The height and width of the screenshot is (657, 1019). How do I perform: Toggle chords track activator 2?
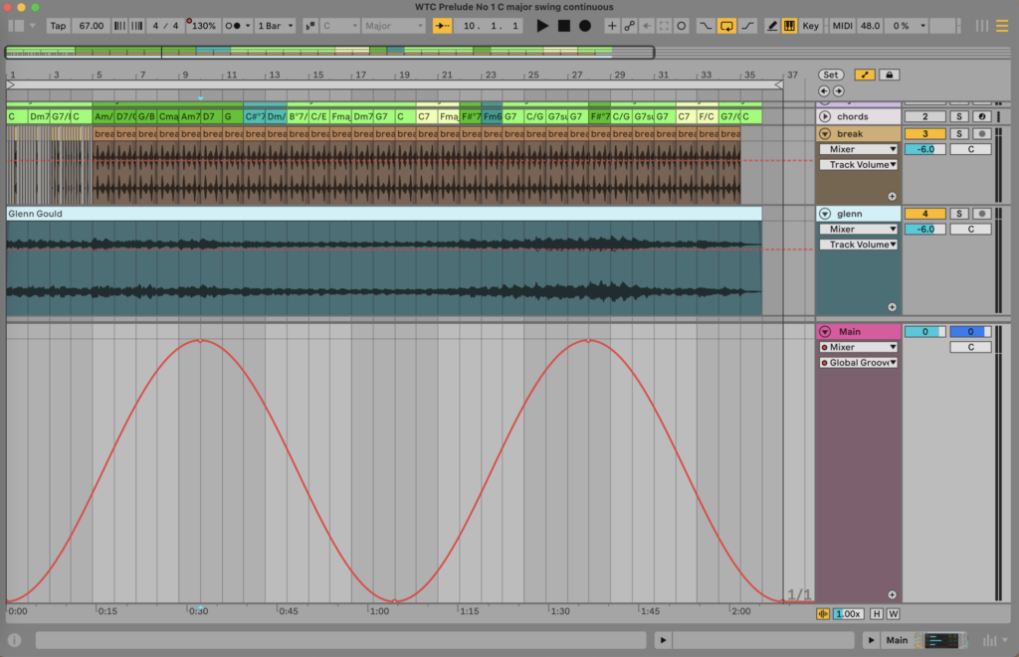click(x=924, y=117)
